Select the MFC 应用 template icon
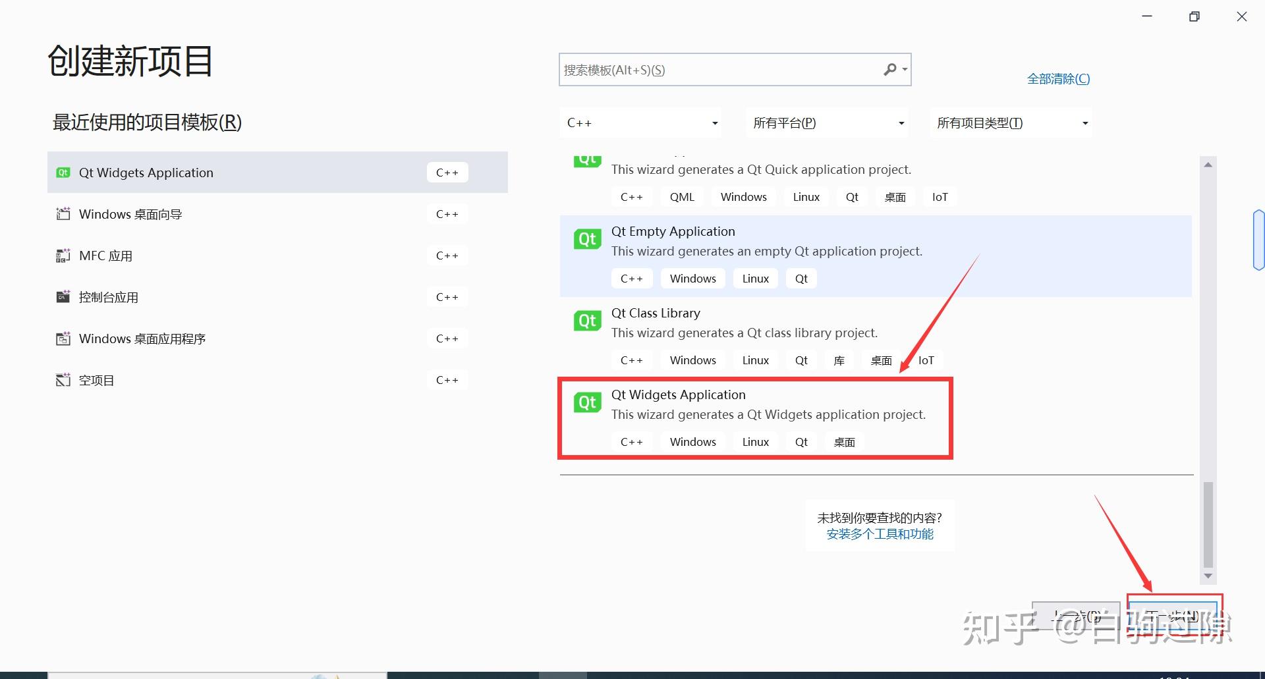 pyautogui.click(x=63, y=256)
